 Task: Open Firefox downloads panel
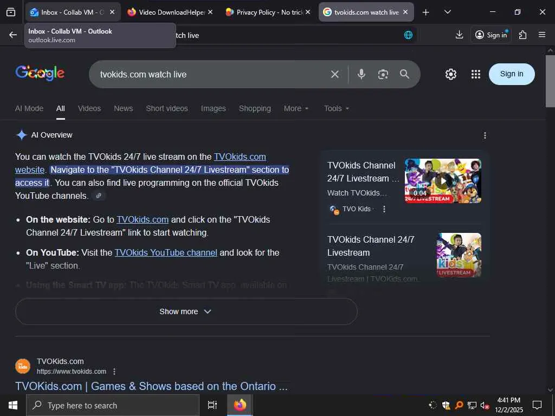click(459, 35)
